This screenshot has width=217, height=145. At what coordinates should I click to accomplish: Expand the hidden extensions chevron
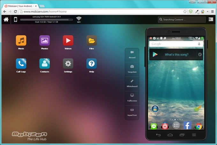[208, 11]
